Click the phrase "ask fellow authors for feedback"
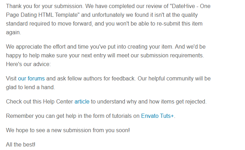The image size is (245, 150). coord(96,78)
